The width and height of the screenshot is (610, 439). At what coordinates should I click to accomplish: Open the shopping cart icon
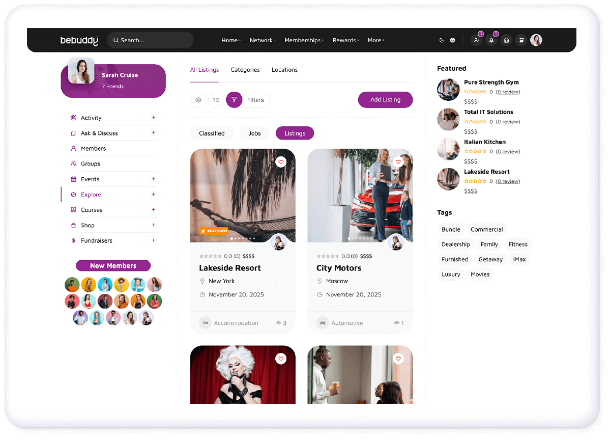521,40
